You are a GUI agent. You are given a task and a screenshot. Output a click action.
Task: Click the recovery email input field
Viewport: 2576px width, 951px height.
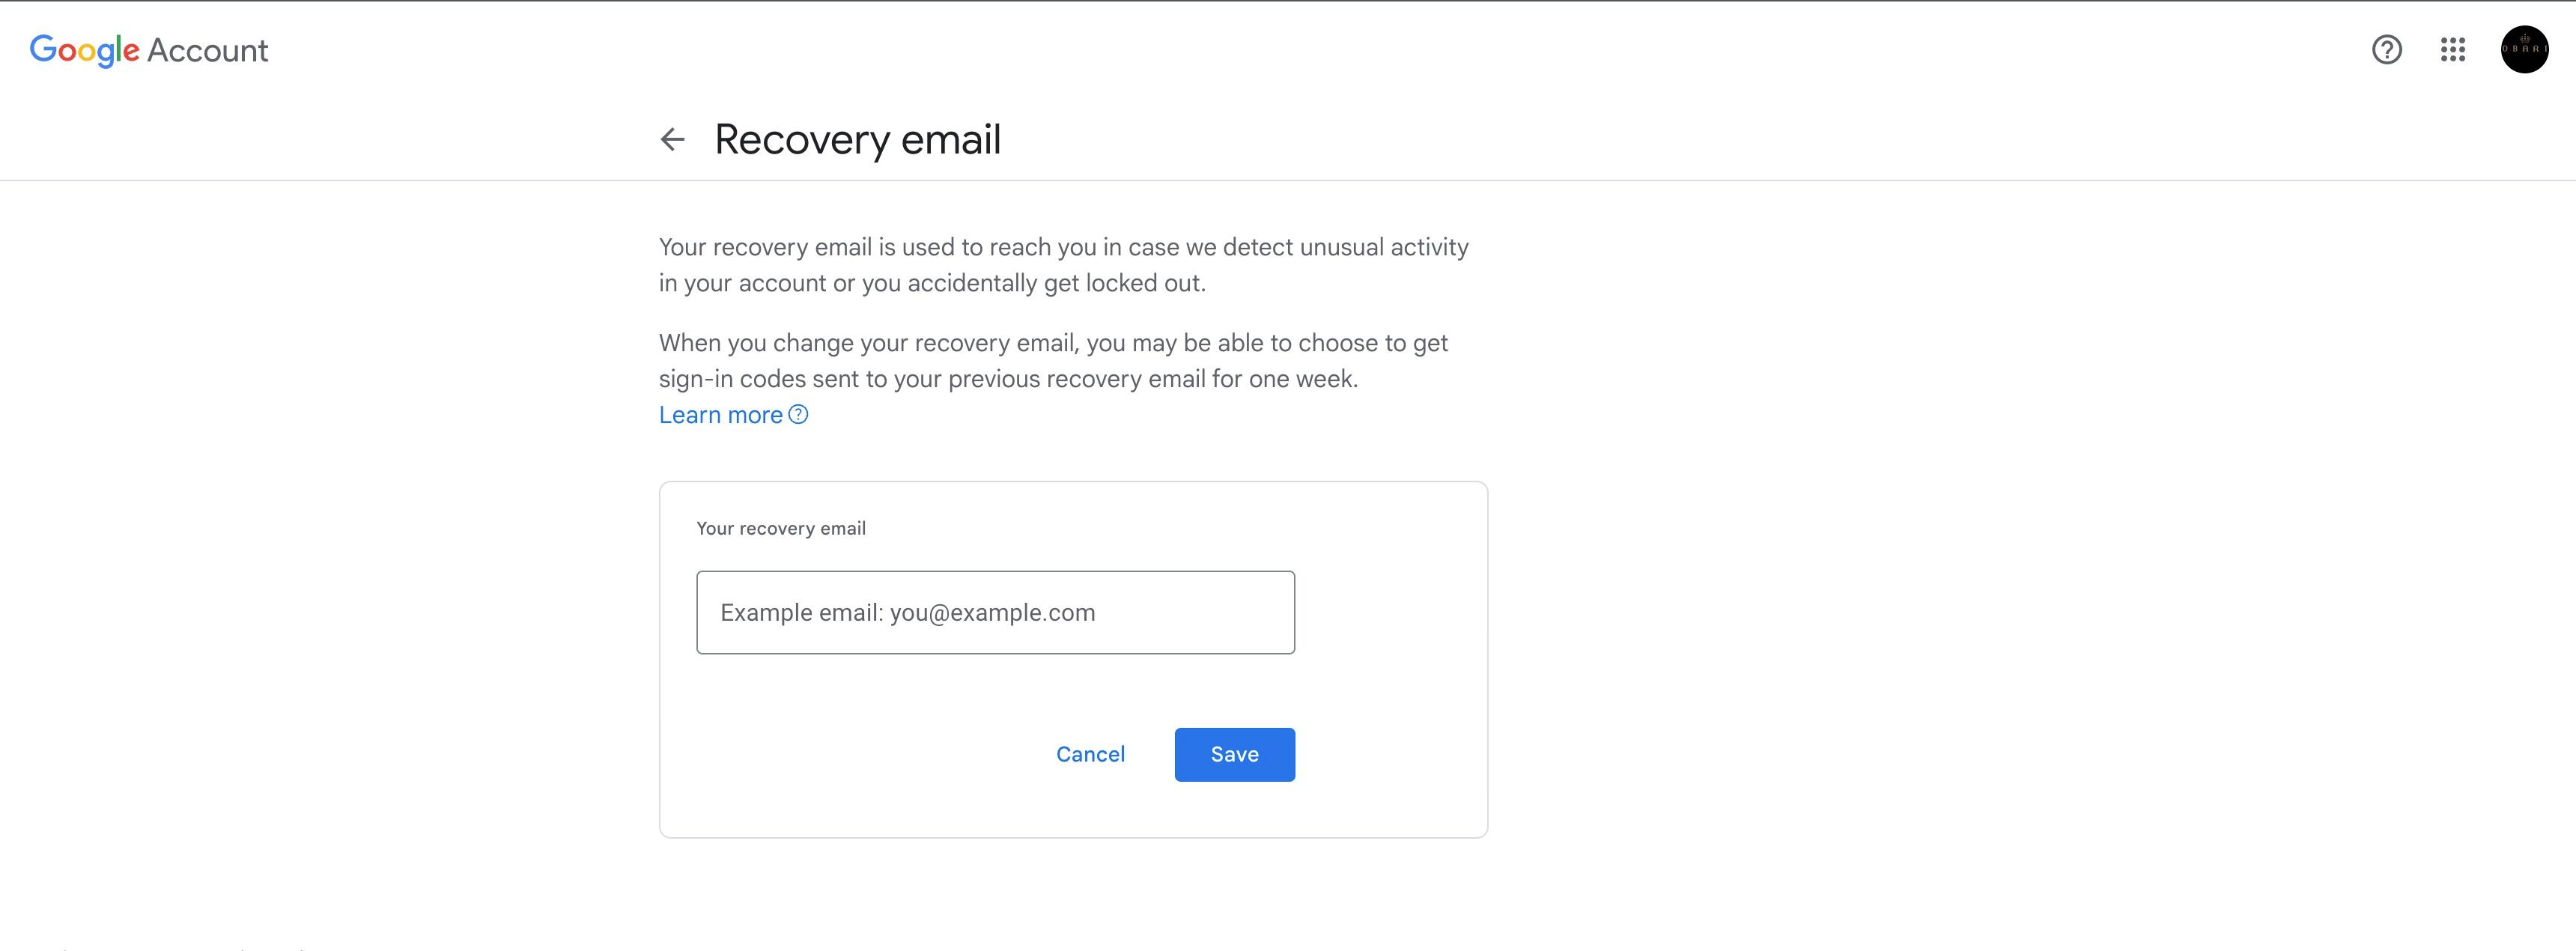(x=994, y=611)
